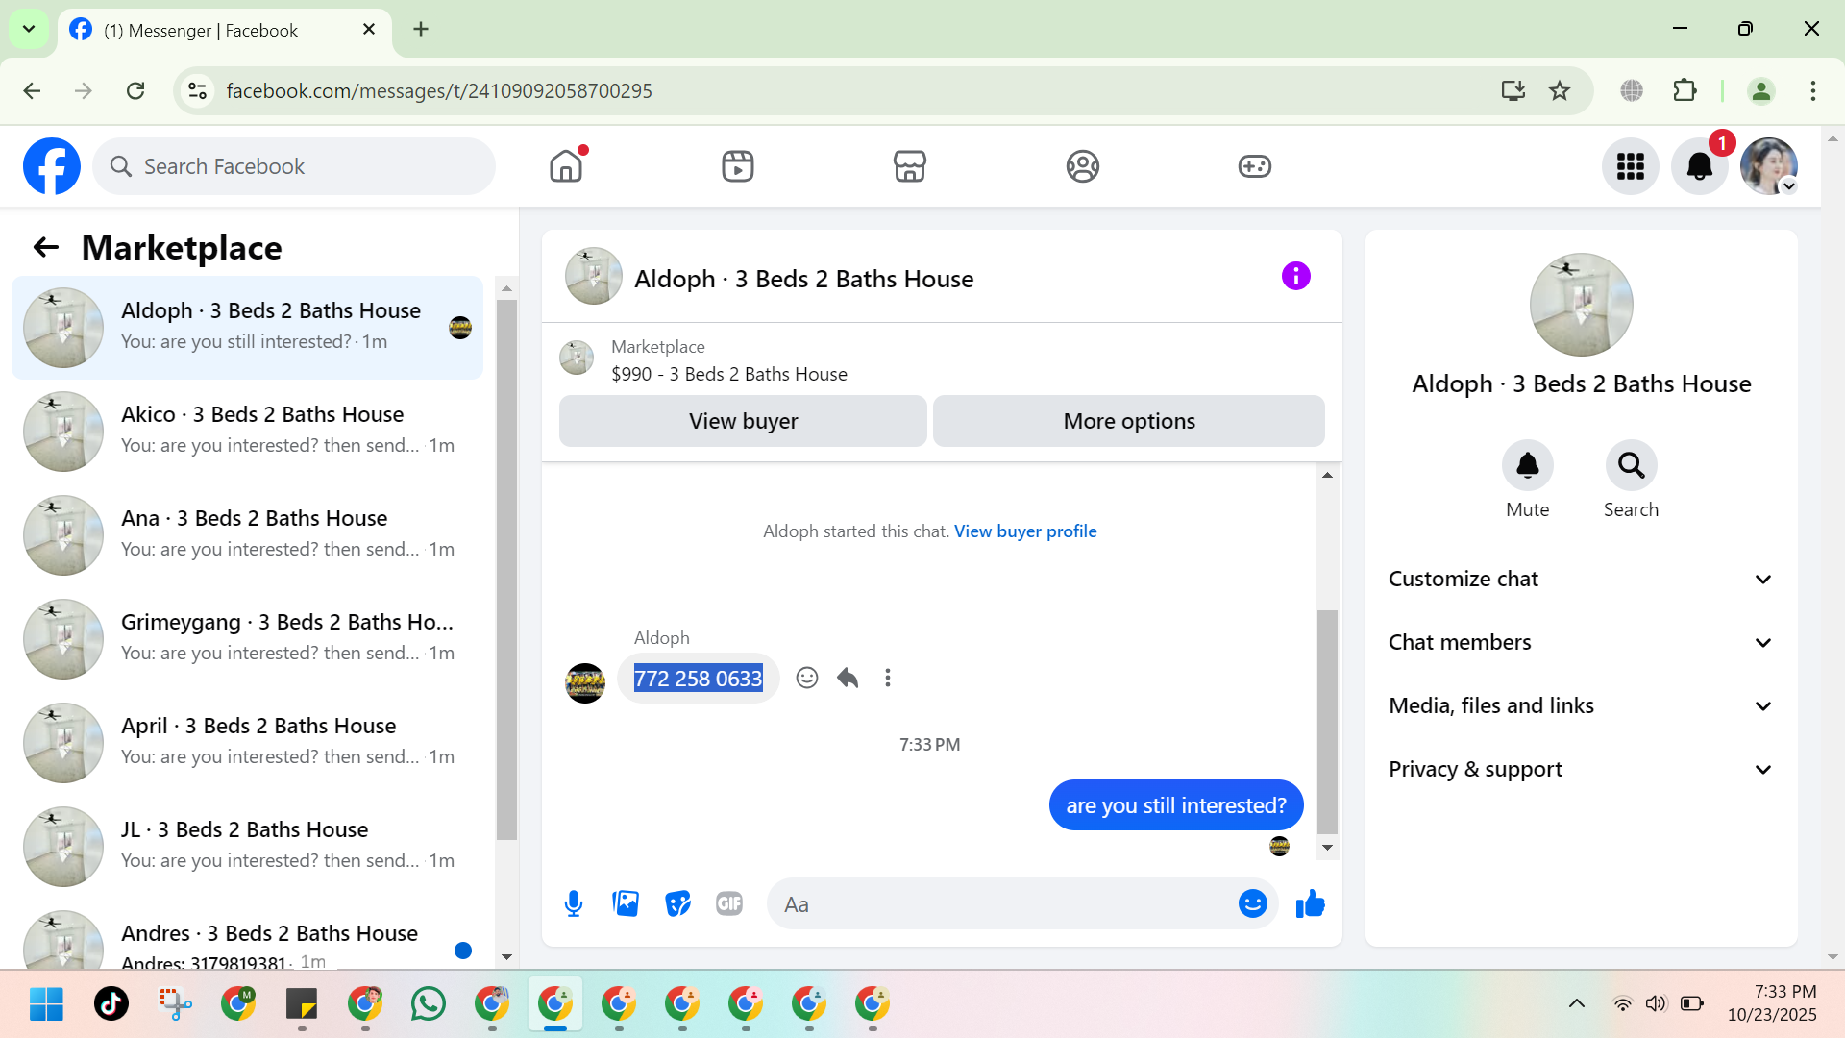This screenshot has height=1038, width=1845.
Task: Go to the Video tab in navigation
Action: pyautogui.click(x=737, y=166)
